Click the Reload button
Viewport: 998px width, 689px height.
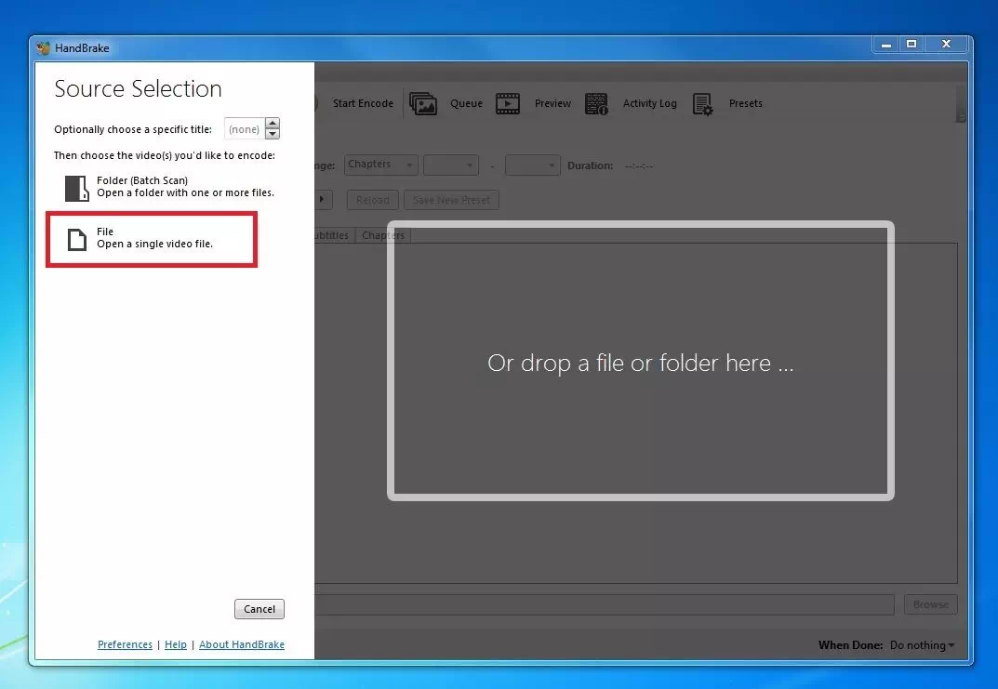pyautogui.click(x=372, y=200)
